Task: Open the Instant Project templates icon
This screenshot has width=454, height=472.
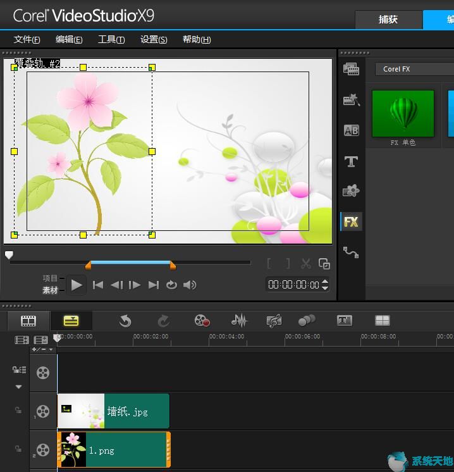Action: (x=351, y=100)
